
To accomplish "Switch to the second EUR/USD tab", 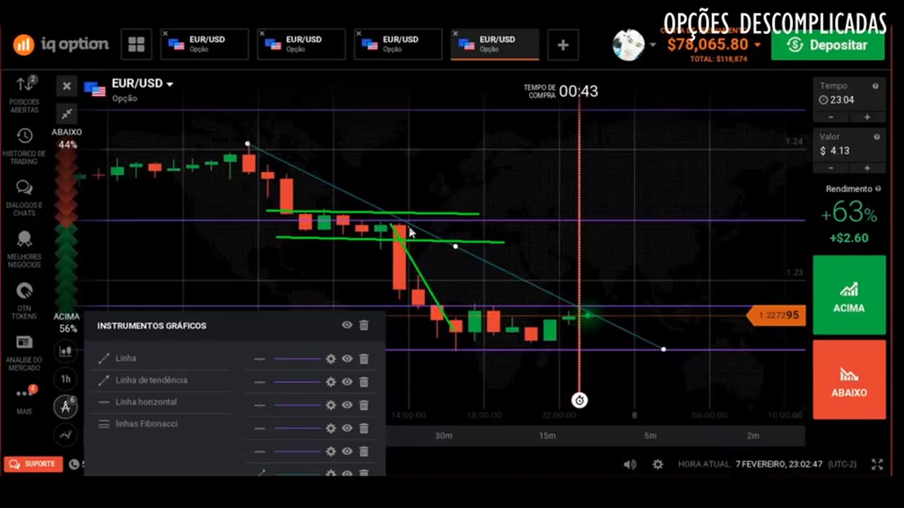I will (302, 44).
